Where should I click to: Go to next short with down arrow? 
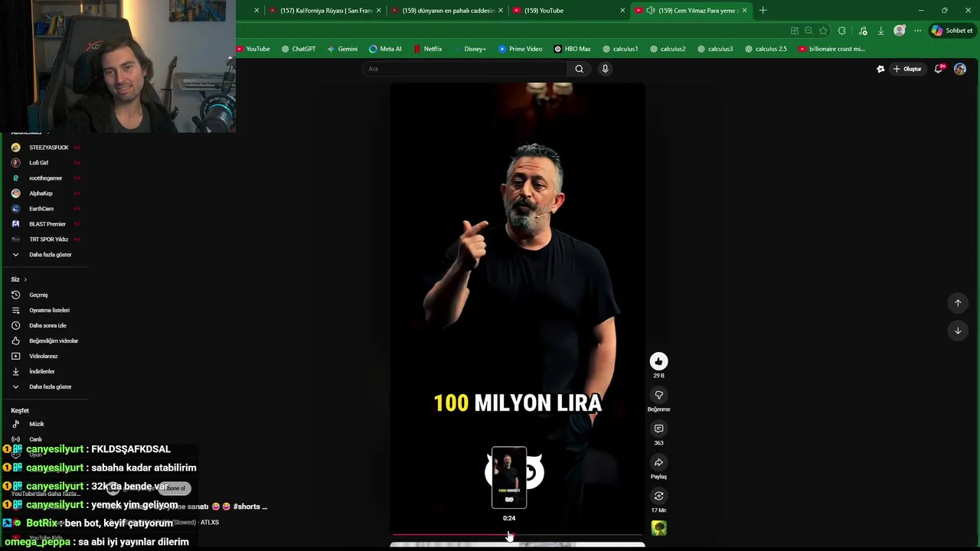[x=958, y=331]
